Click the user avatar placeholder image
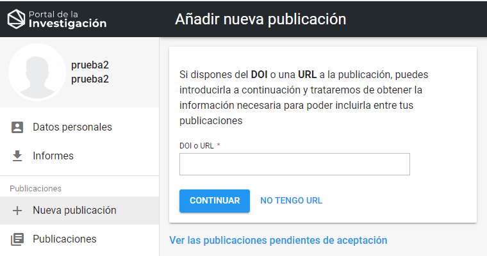The width and height of the screenshot is (487, 256). pos(36,72)
